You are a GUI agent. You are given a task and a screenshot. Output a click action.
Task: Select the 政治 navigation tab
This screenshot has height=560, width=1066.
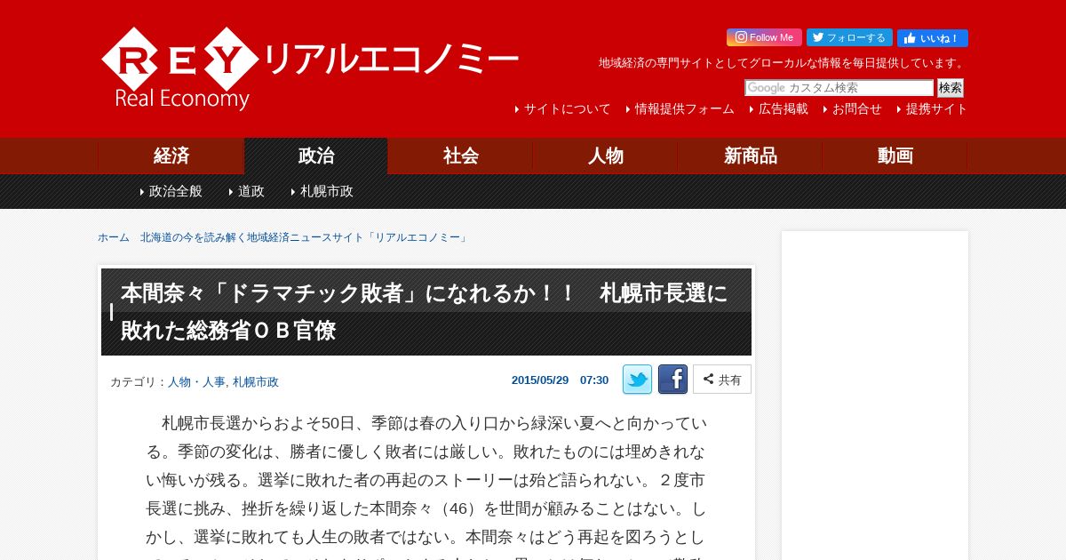tap(315, 156)
